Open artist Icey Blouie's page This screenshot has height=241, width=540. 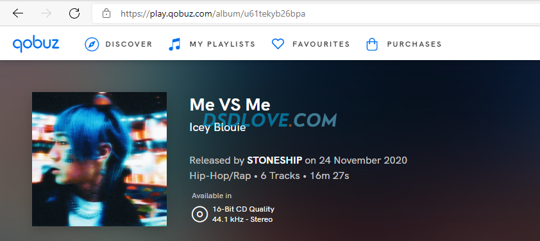(217, 128)
